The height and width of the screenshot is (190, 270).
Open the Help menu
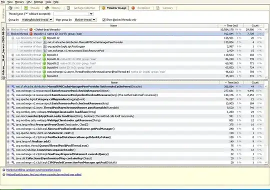coord(56,2)
